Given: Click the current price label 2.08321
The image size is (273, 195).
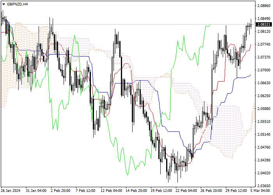Looking at the screenshot, I should click(x=264, y=24).
